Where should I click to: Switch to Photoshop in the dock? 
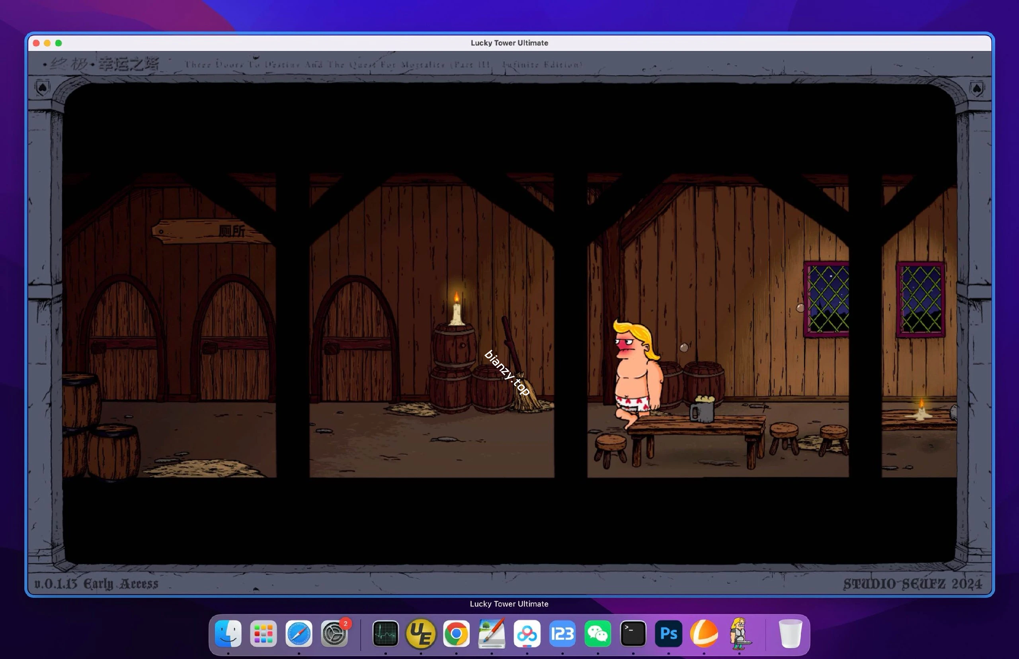pyautogui.click(x=669, y=634)
